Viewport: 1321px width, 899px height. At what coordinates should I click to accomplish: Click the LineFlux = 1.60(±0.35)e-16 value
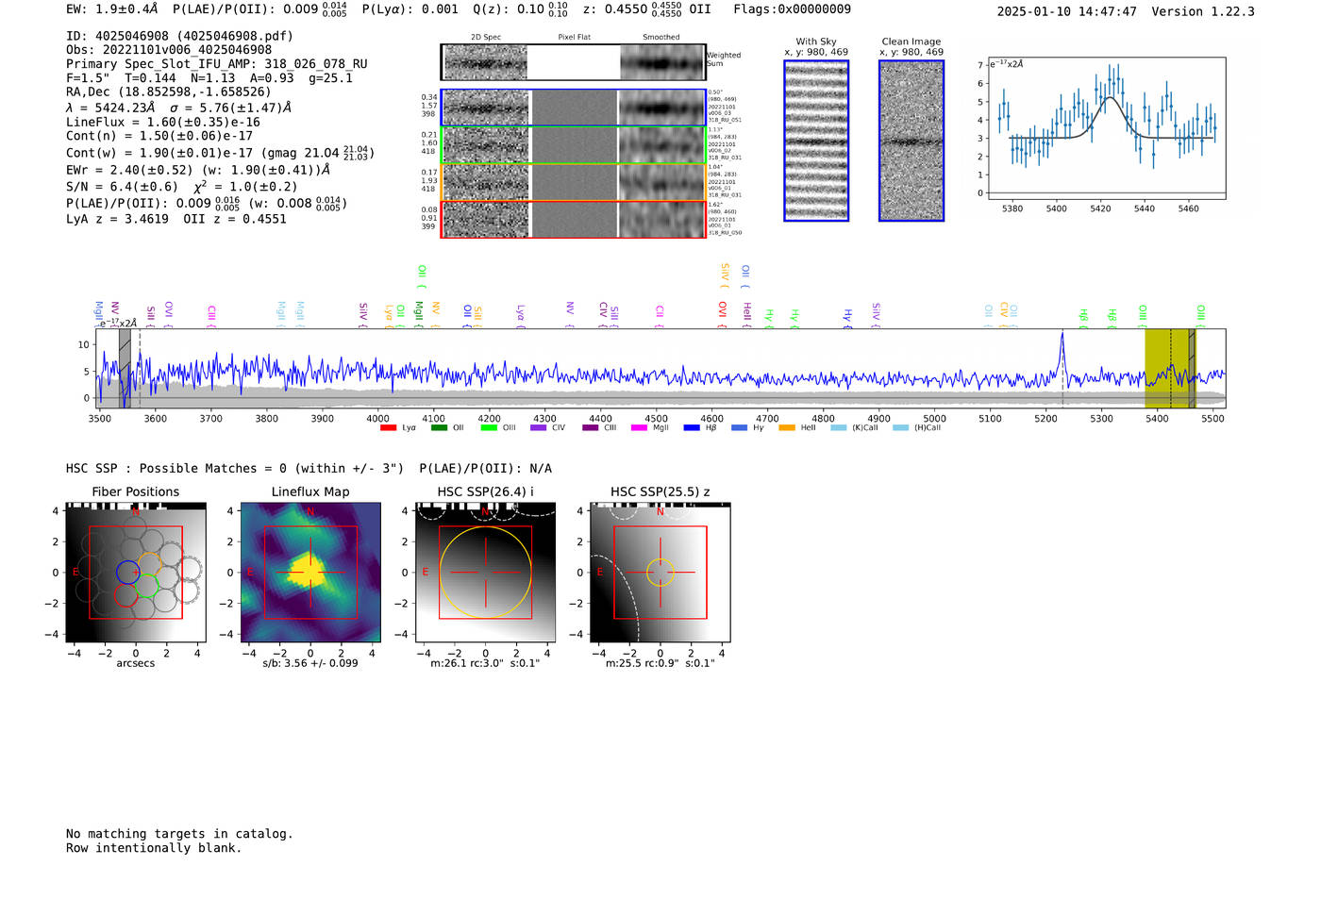pyautogui.click(x=163, y=122)
